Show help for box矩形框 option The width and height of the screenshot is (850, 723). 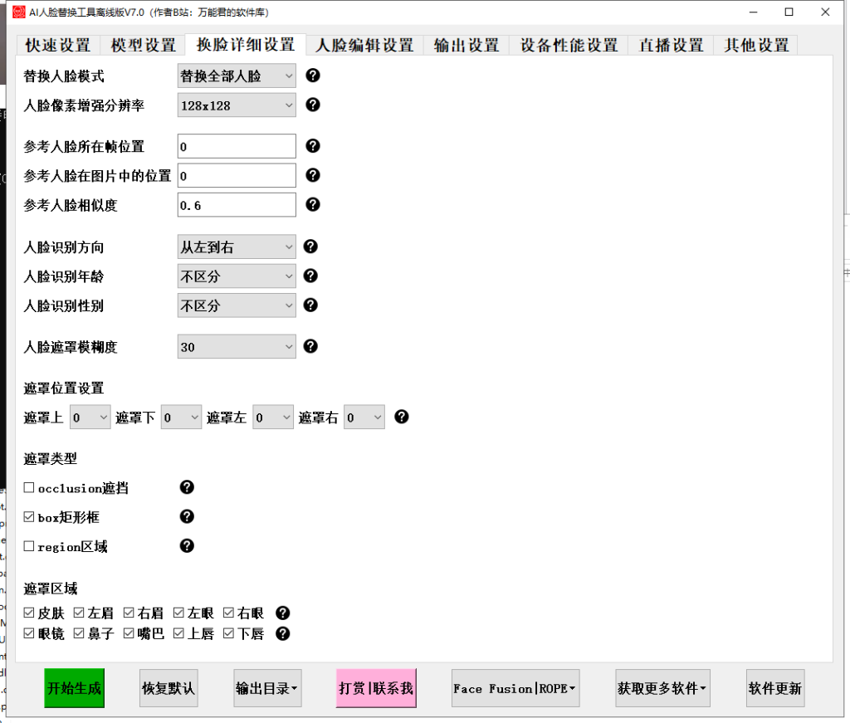point(187,516)
